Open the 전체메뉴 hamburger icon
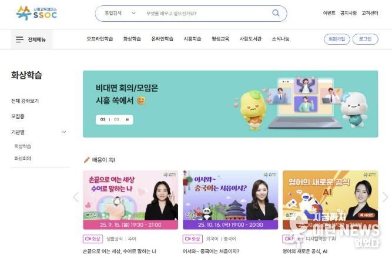 [x=19, y=39]
